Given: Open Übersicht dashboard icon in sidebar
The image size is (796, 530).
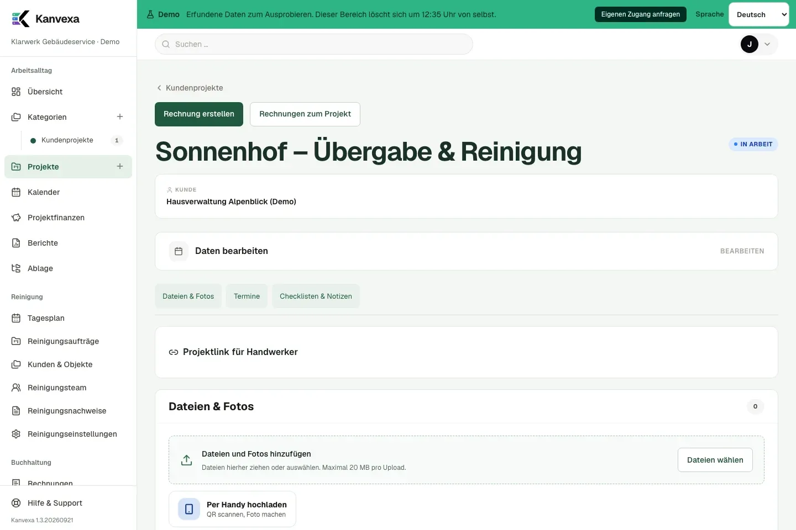Looking at the screenshot, I should pyautogui.click(x=16, y=92).
